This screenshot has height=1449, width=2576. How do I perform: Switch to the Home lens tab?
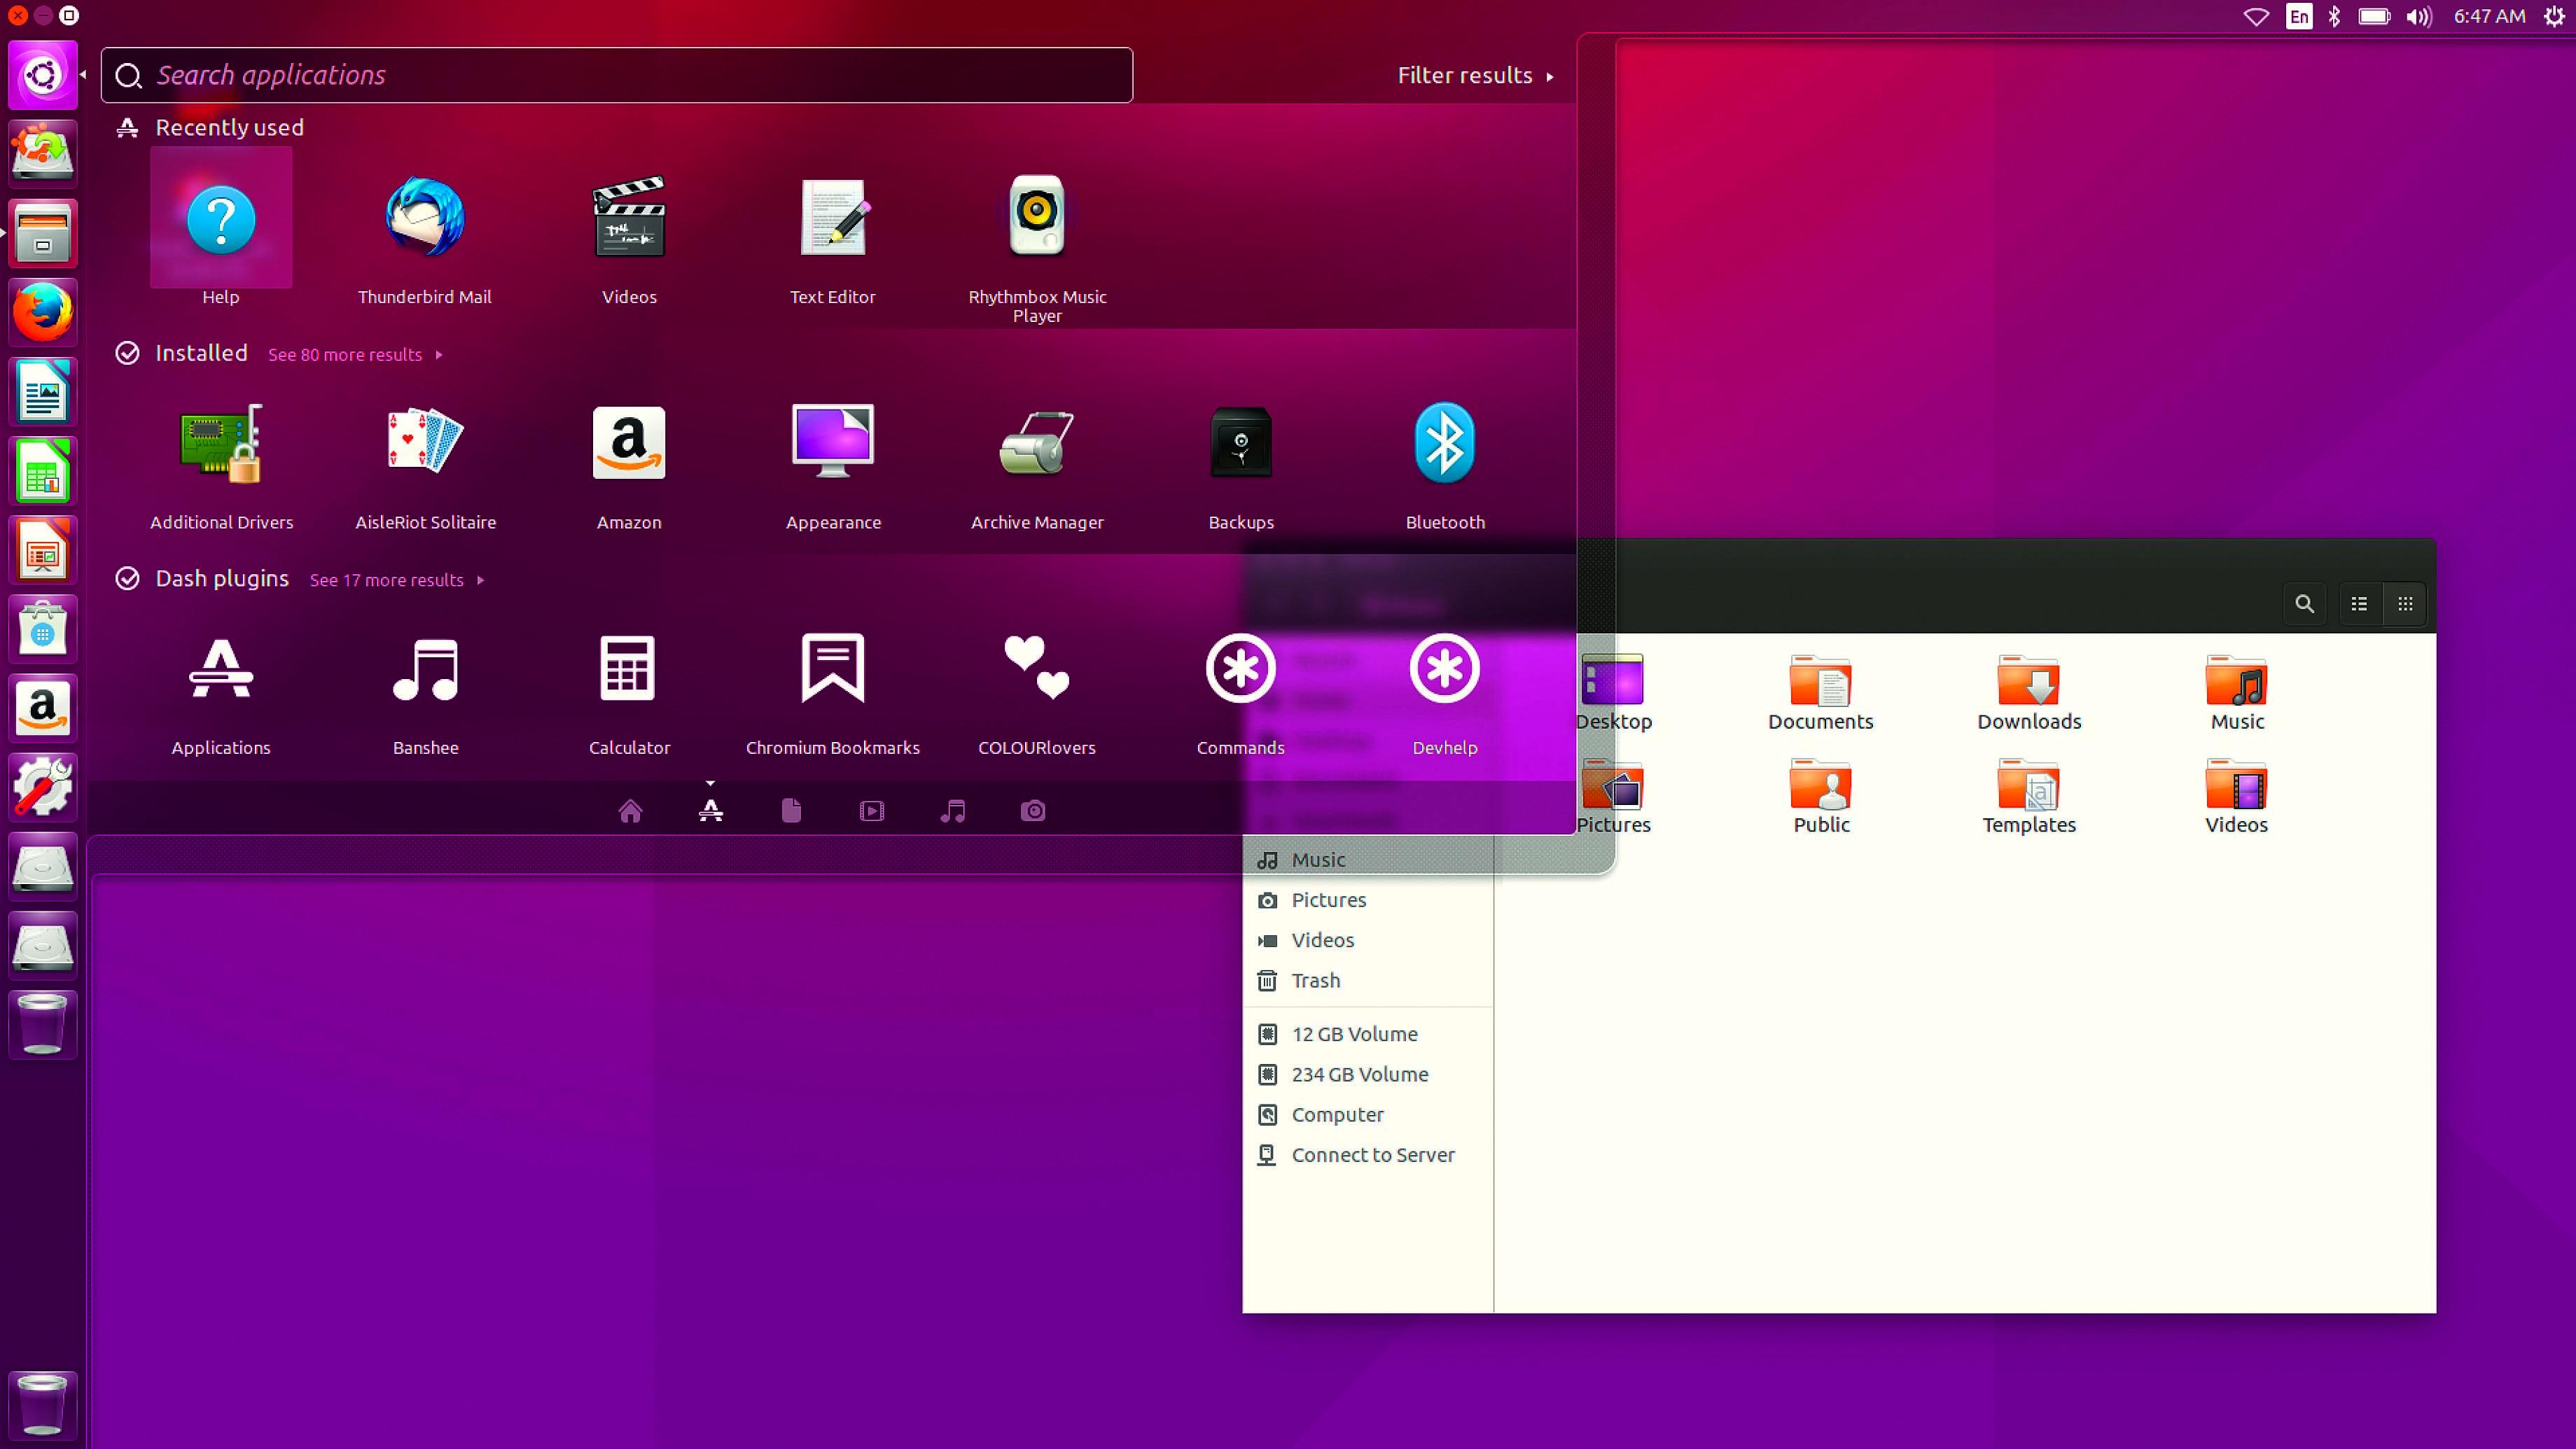pos(630,811)
